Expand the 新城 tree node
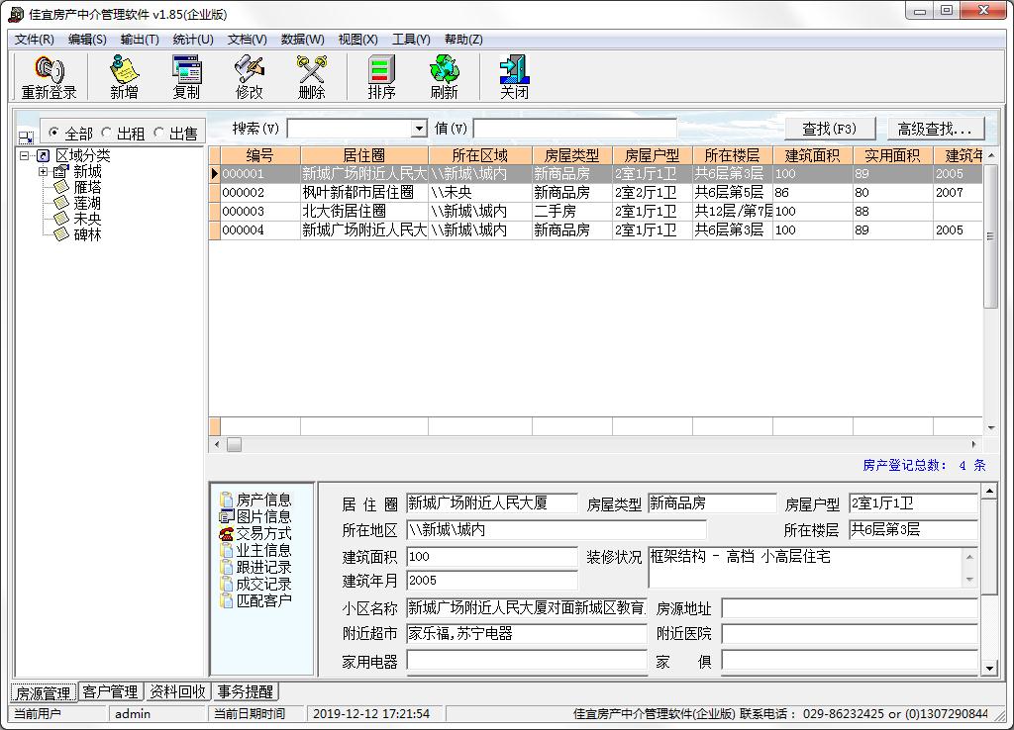 click(x=44, y=172)
